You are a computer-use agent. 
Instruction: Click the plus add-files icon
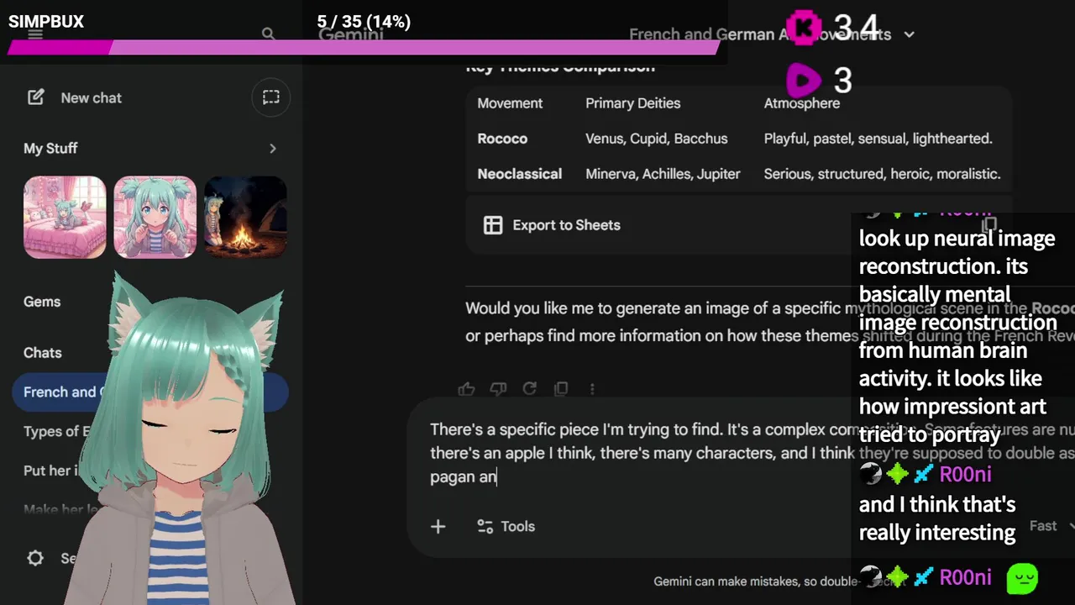point(438,526)
